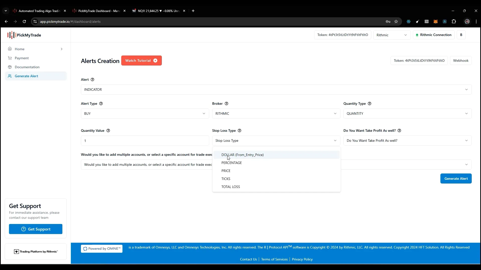This screenshot has width=481, height=270.
Task: Click the Get Support button
Action: [x=36, y=229]
